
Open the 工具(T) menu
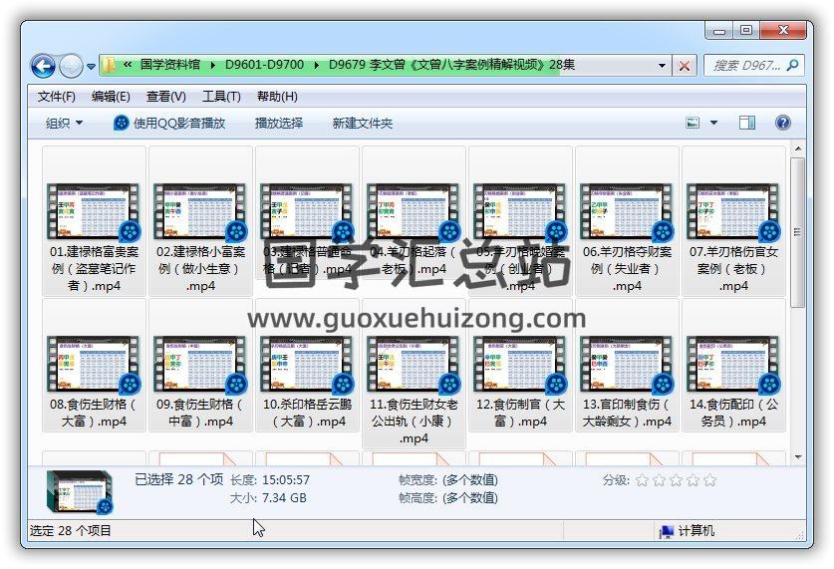221,97
